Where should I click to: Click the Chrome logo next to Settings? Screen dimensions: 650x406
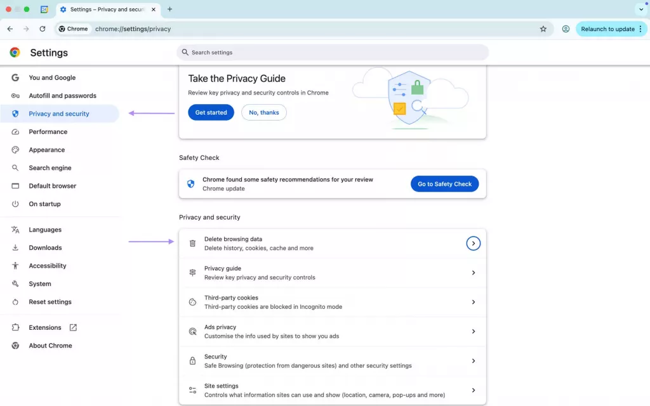click(15, 53)
